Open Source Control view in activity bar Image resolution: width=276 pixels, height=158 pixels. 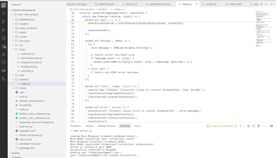[x=4, y=21]
